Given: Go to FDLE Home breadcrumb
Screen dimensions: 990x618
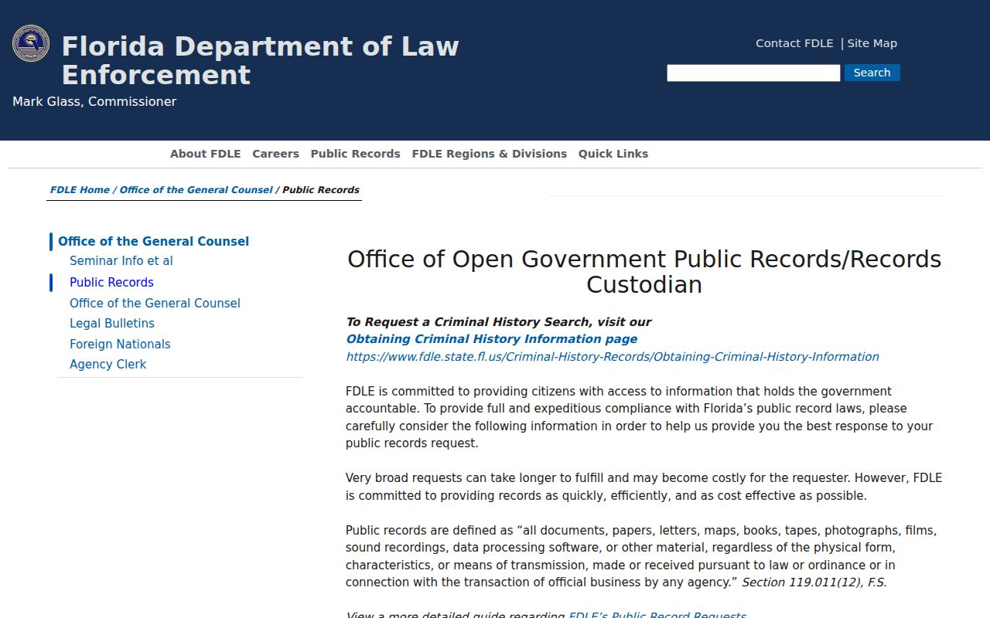Looking at the screenshot, I should (80, 190).
